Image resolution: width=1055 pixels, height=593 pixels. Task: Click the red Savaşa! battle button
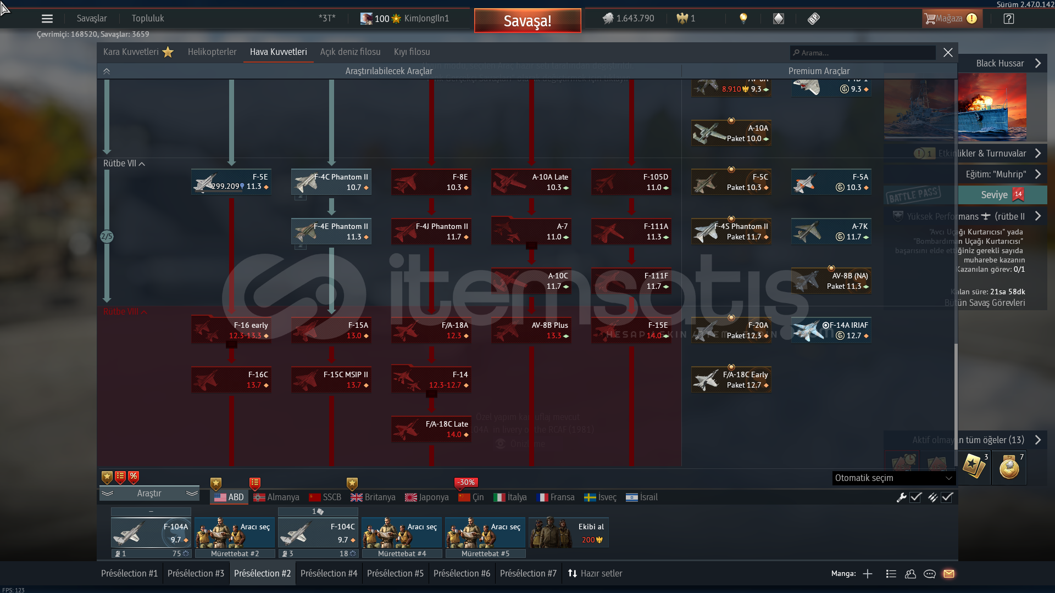(x=527, y=21)
